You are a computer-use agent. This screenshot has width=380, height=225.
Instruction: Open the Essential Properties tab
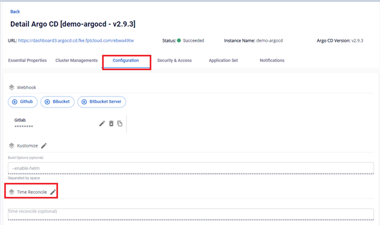pos(27,61)
